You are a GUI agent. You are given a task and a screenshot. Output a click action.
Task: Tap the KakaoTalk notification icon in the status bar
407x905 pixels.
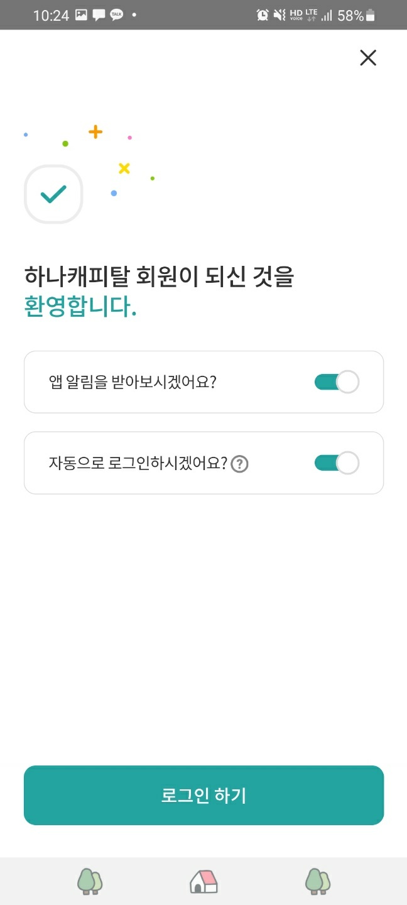point(117,15)
